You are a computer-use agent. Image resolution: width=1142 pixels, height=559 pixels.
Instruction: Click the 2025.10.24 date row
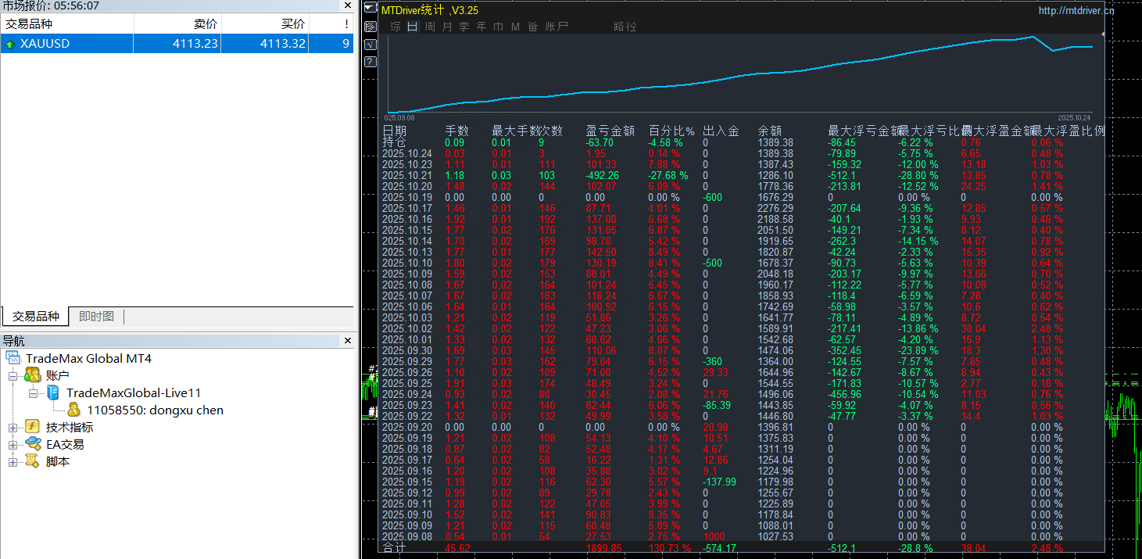(x=407, y=153)
